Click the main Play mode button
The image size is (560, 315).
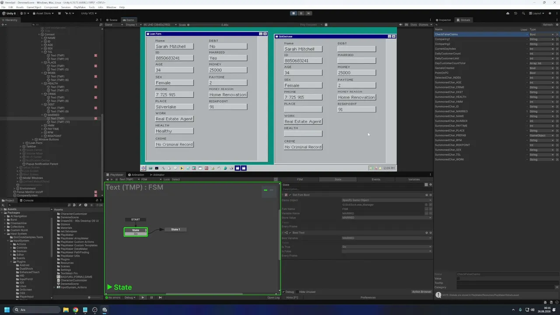(x=293, y=13)
